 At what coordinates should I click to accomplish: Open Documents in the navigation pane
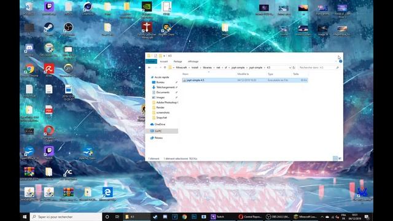[163, 92]
